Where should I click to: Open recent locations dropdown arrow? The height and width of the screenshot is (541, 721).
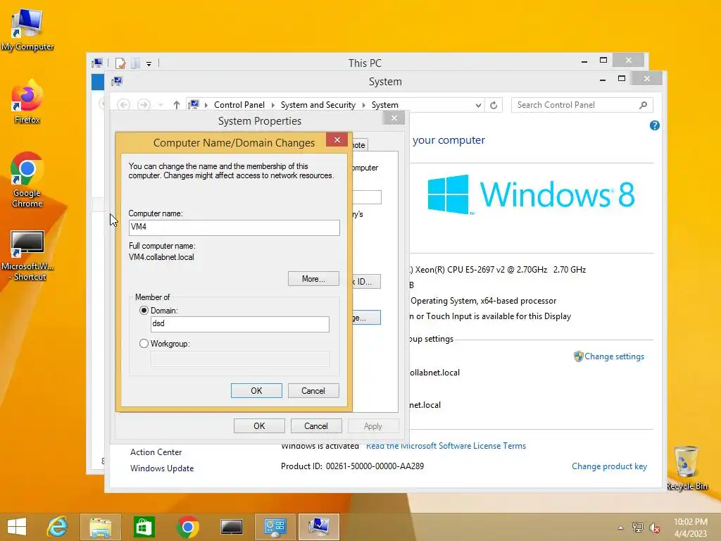161,106
